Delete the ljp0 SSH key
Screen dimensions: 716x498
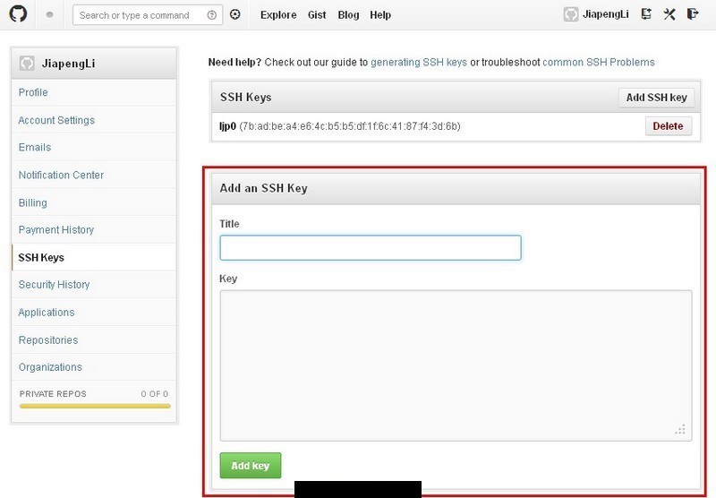[668, 126]
